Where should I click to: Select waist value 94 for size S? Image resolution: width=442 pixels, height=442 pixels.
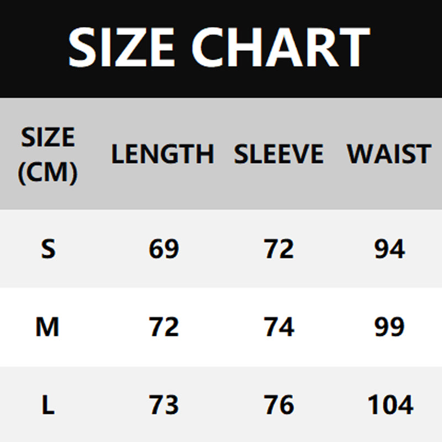[x=390, y=249]
